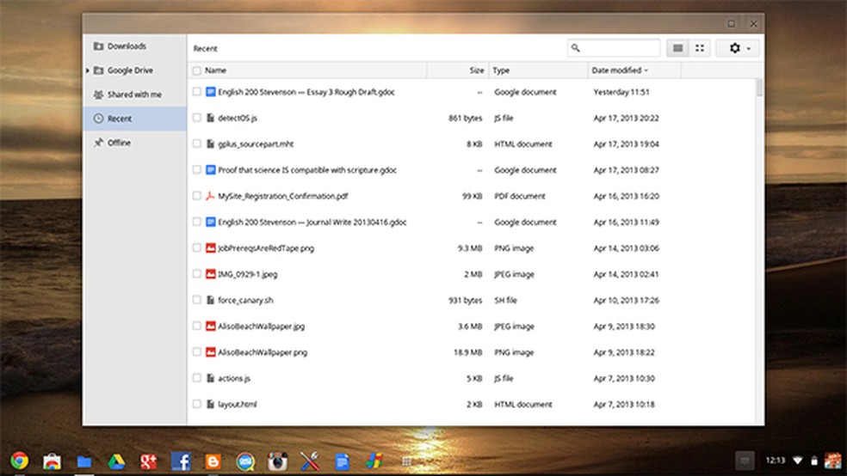Open Google Drive from the shelf
The width and height of the screenshot is (847, 476).
click(x=117, y=461)
